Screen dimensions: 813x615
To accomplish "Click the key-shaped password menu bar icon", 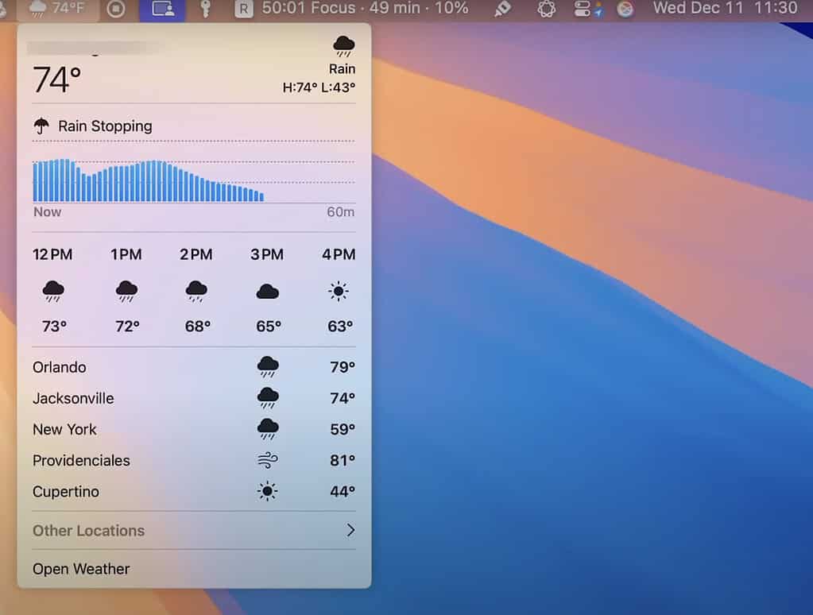I will 205,10.
